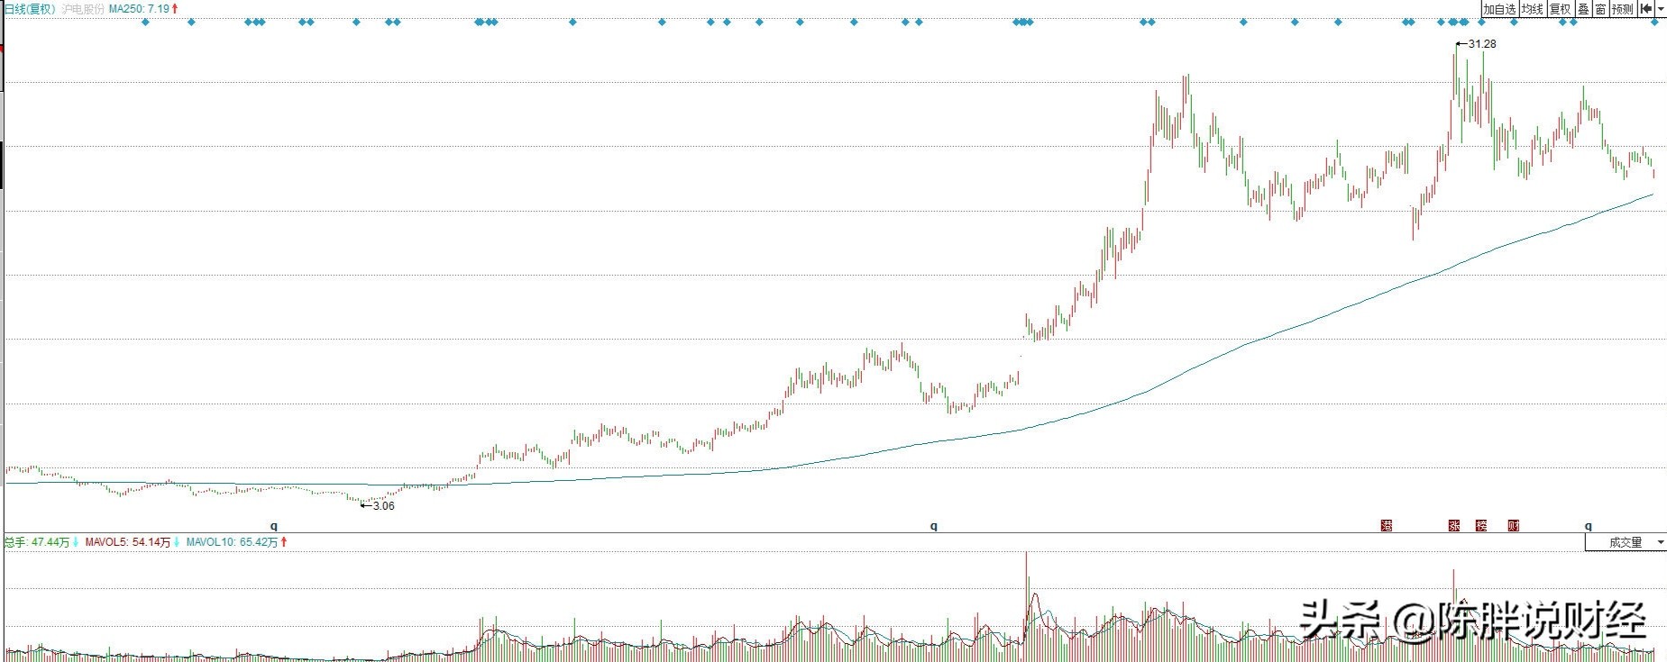Click the 31.28 highest price label
The height and width of the screenshot is (662, 1667).
click(1482, 43)
